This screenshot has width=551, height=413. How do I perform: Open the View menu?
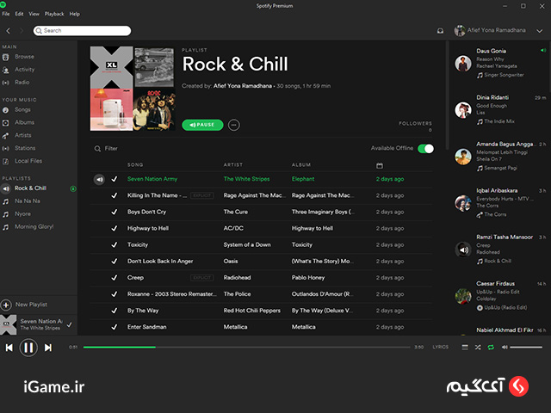(x=34, y=14)
